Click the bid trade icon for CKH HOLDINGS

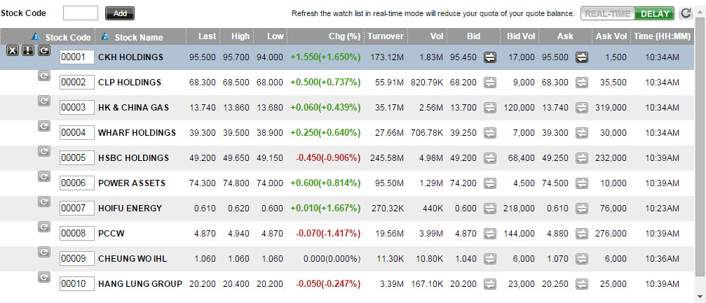490,57
